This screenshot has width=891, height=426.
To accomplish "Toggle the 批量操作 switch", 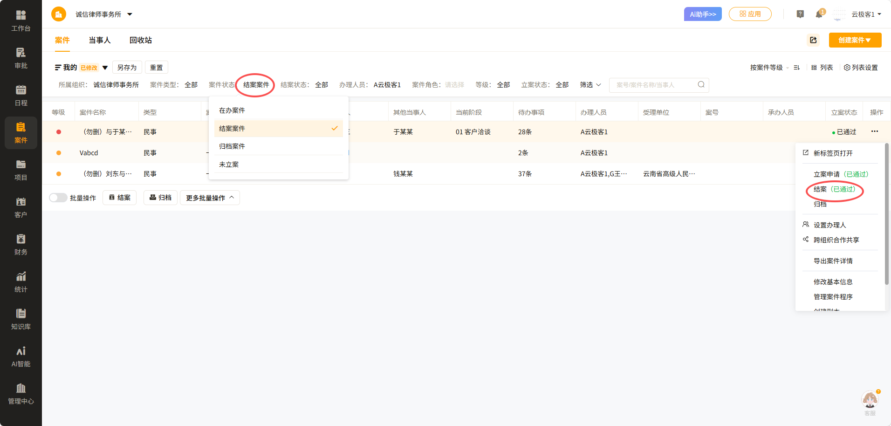I will click(58, 198).
